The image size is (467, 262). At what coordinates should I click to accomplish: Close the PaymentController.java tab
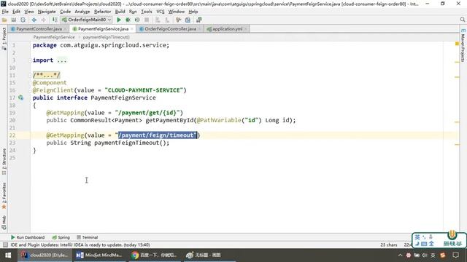(x=65, y=29)
